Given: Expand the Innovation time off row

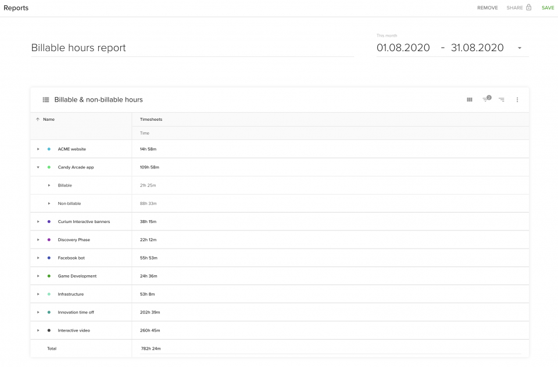Looking at the screenshot, I should pyautogui.click(x=38, y=312).
